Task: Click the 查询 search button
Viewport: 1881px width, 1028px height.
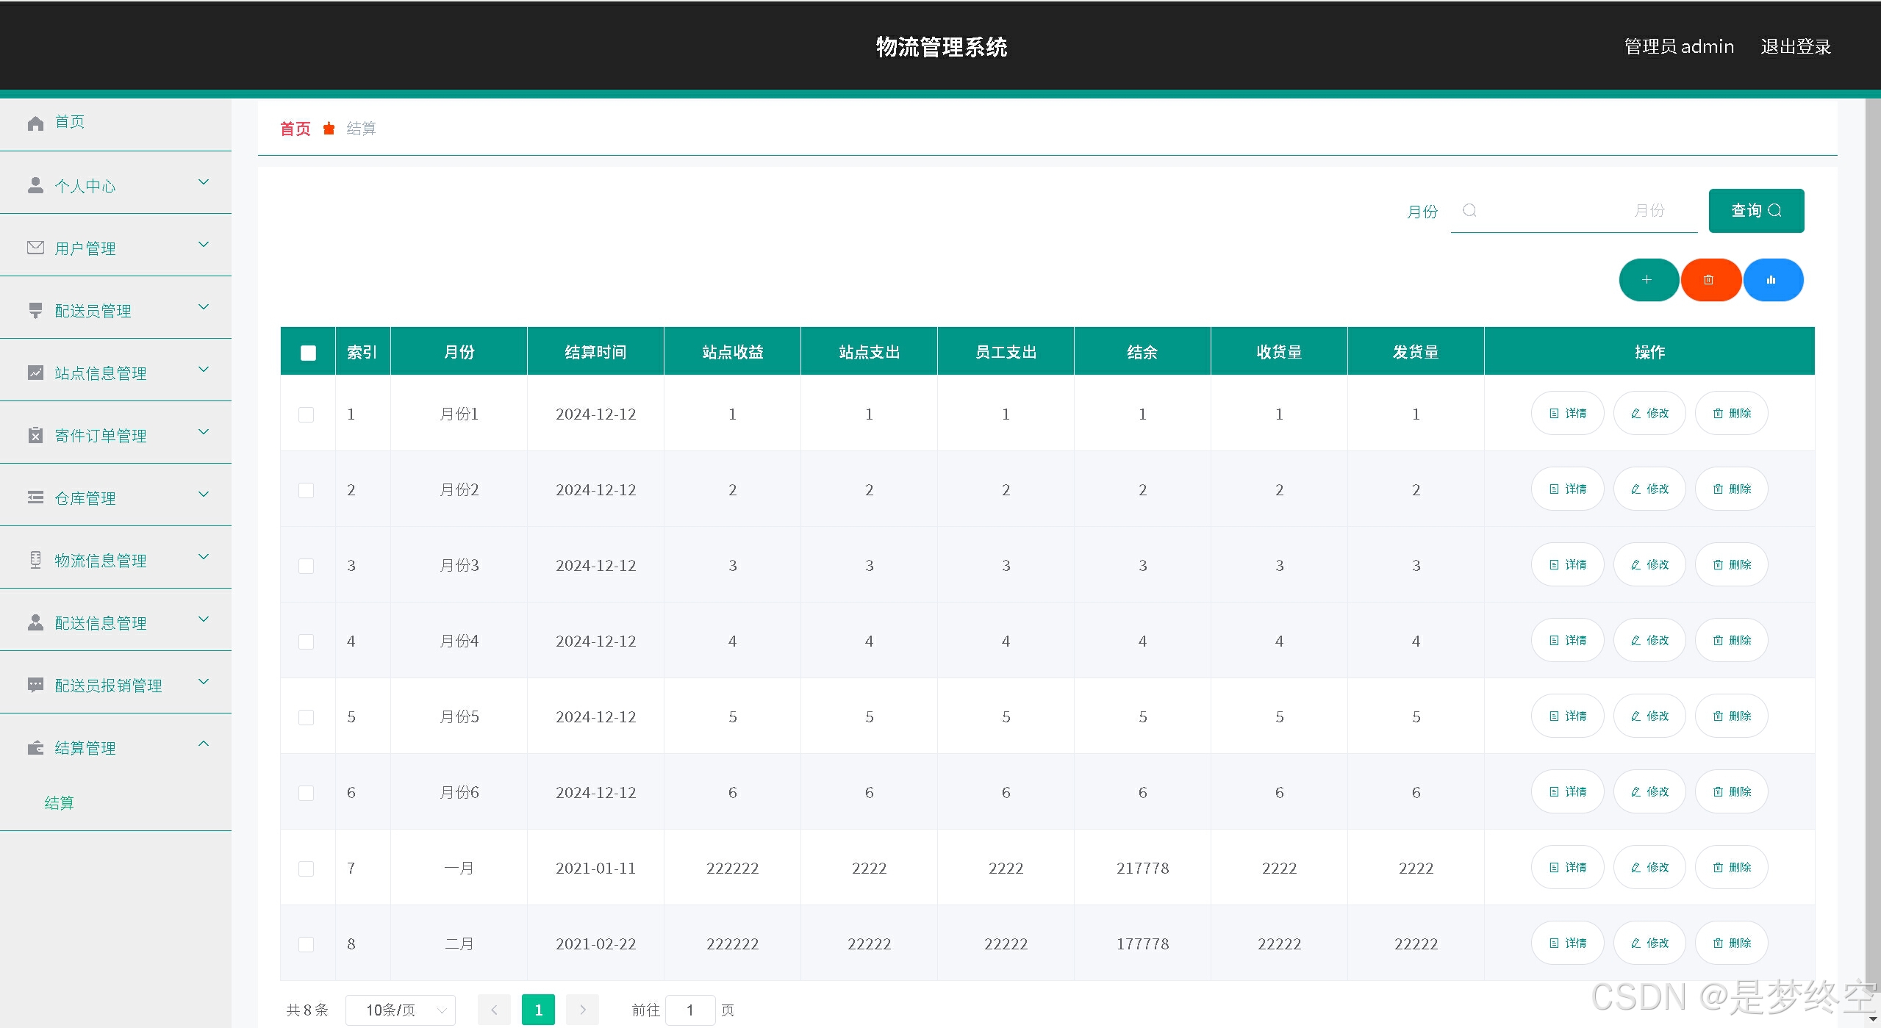Action: [x=1755, y=211]
